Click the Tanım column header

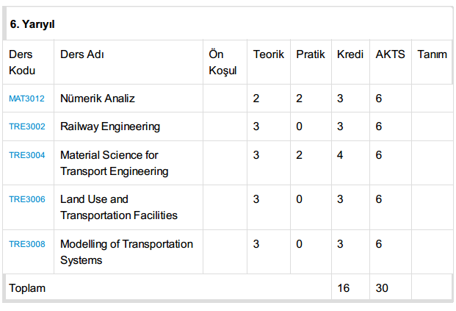[432, 55]
